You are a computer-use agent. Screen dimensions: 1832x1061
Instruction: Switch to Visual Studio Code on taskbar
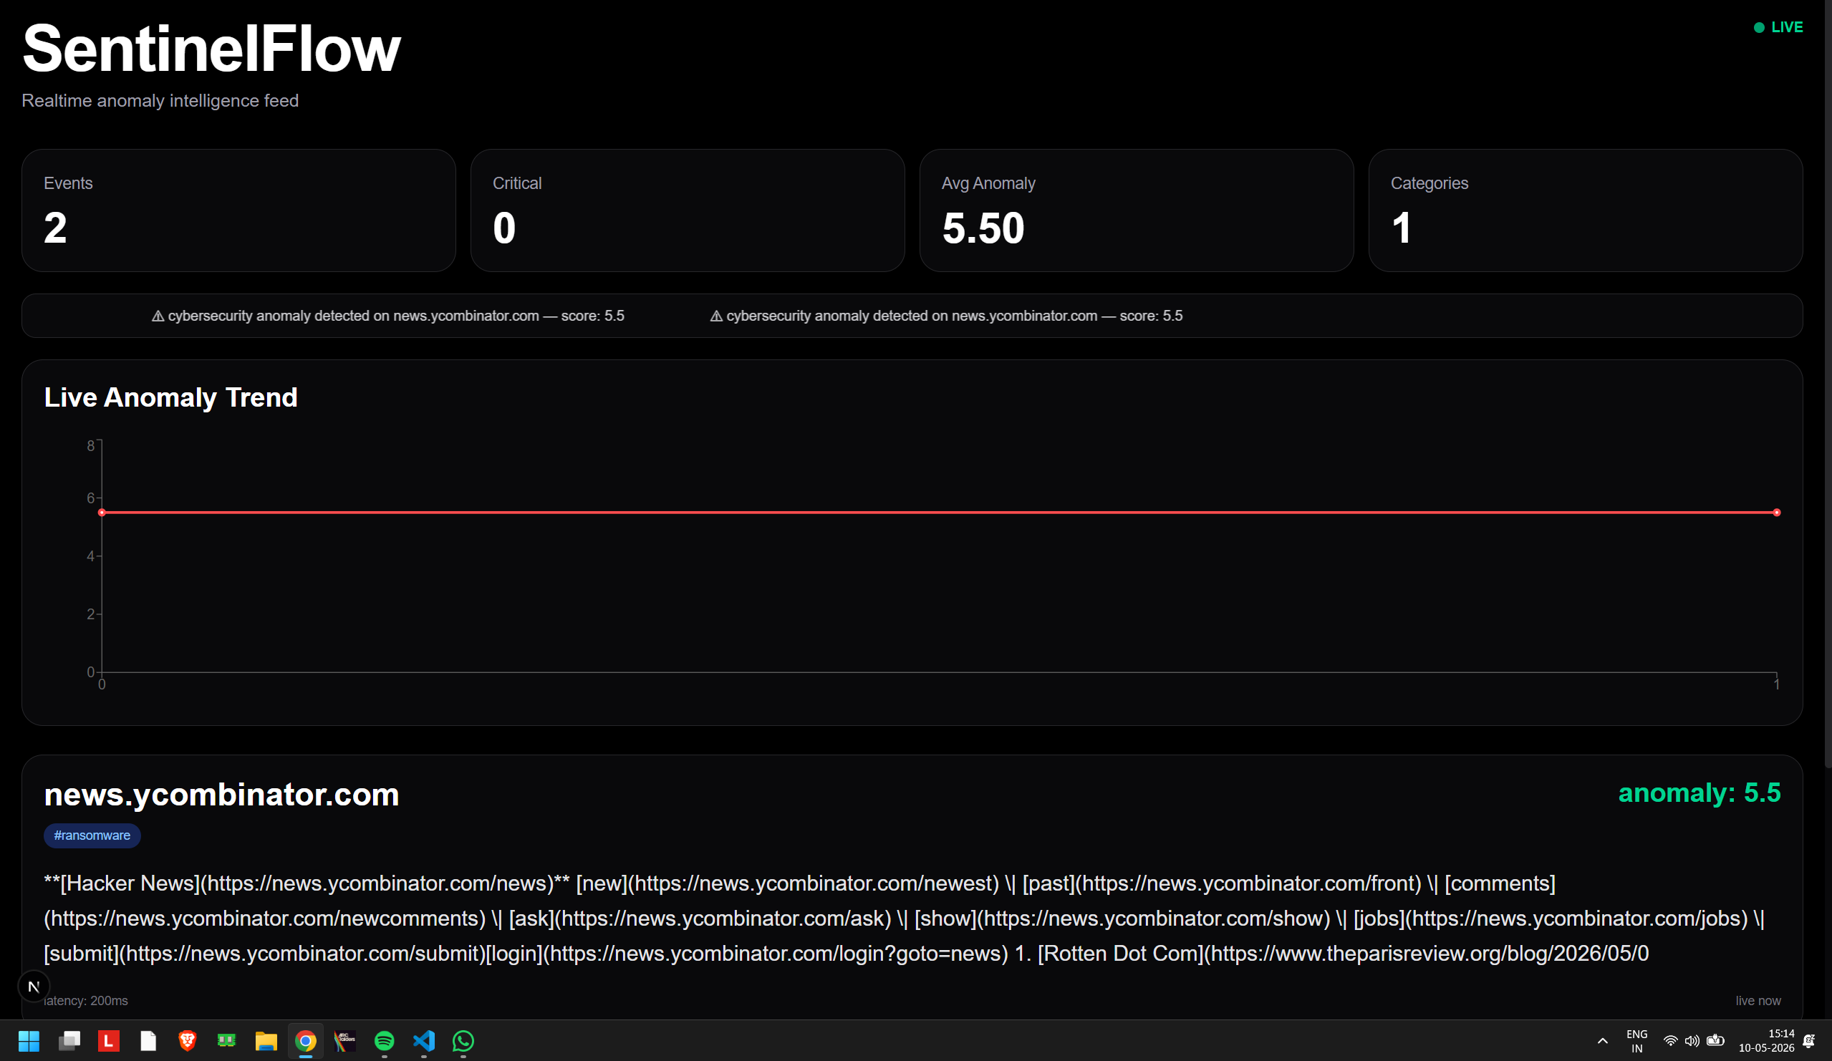tap(424, 1041)
